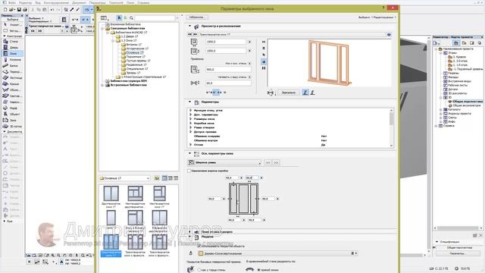This screenshot has height=273, width=485.
Task: Click the navigator panel horizontal scrollbar
Action: (x=458, y=227)
